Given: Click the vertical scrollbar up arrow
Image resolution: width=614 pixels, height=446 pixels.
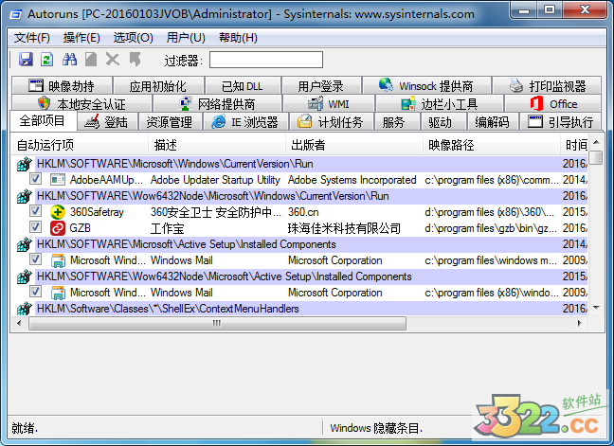Looking at the screenshot, I should (x=596, y=142).
